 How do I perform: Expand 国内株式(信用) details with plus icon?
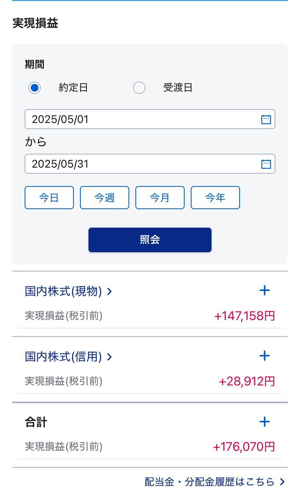click(265, 356)
